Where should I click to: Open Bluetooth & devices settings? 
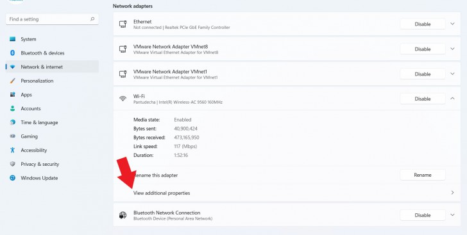[x=52, y=53]
